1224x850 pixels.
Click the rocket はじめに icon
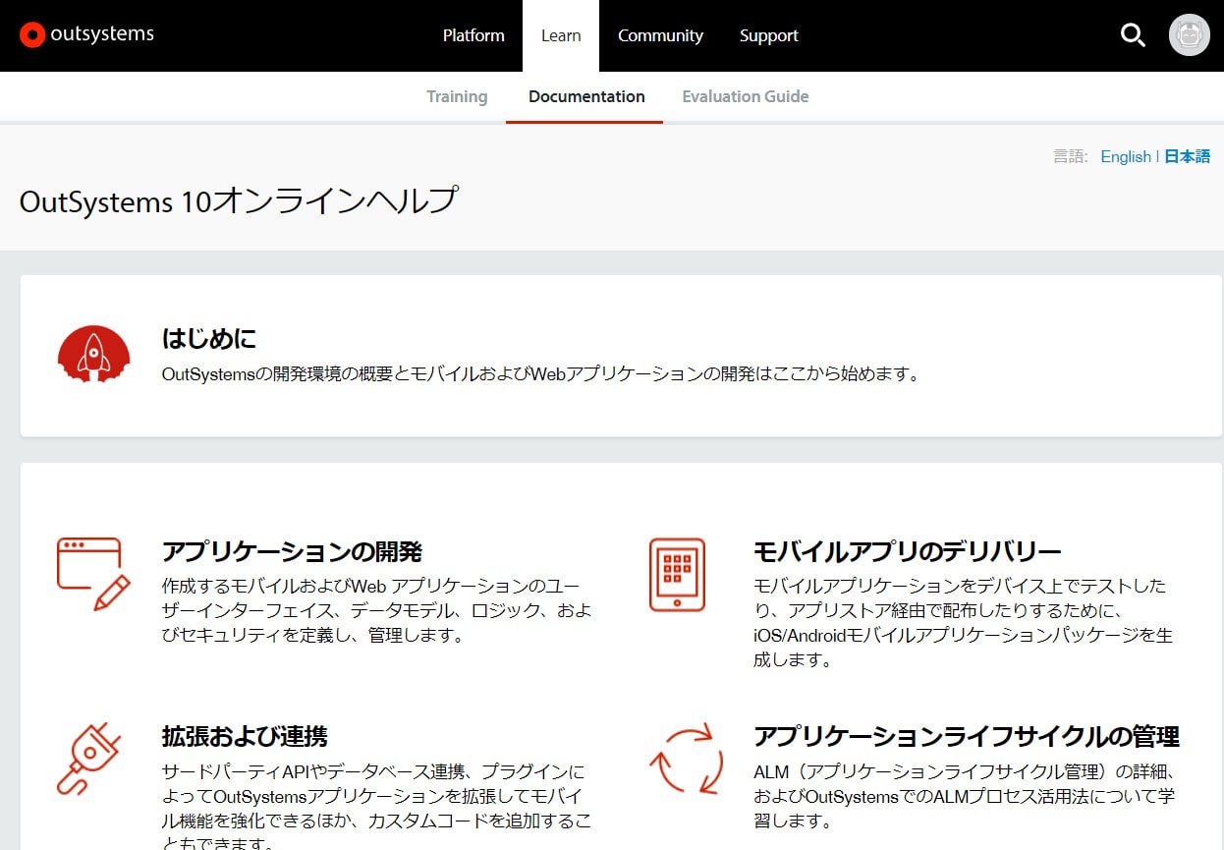(93, 354)
